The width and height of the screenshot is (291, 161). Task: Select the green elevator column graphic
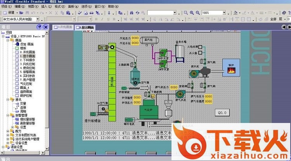[x=112, y=84]
